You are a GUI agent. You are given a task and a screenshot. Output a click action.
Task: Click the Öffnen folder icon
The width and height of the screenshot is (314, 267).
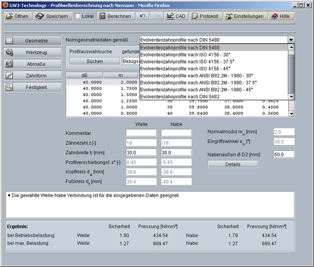pyautogui.click(x=10, y=16)
